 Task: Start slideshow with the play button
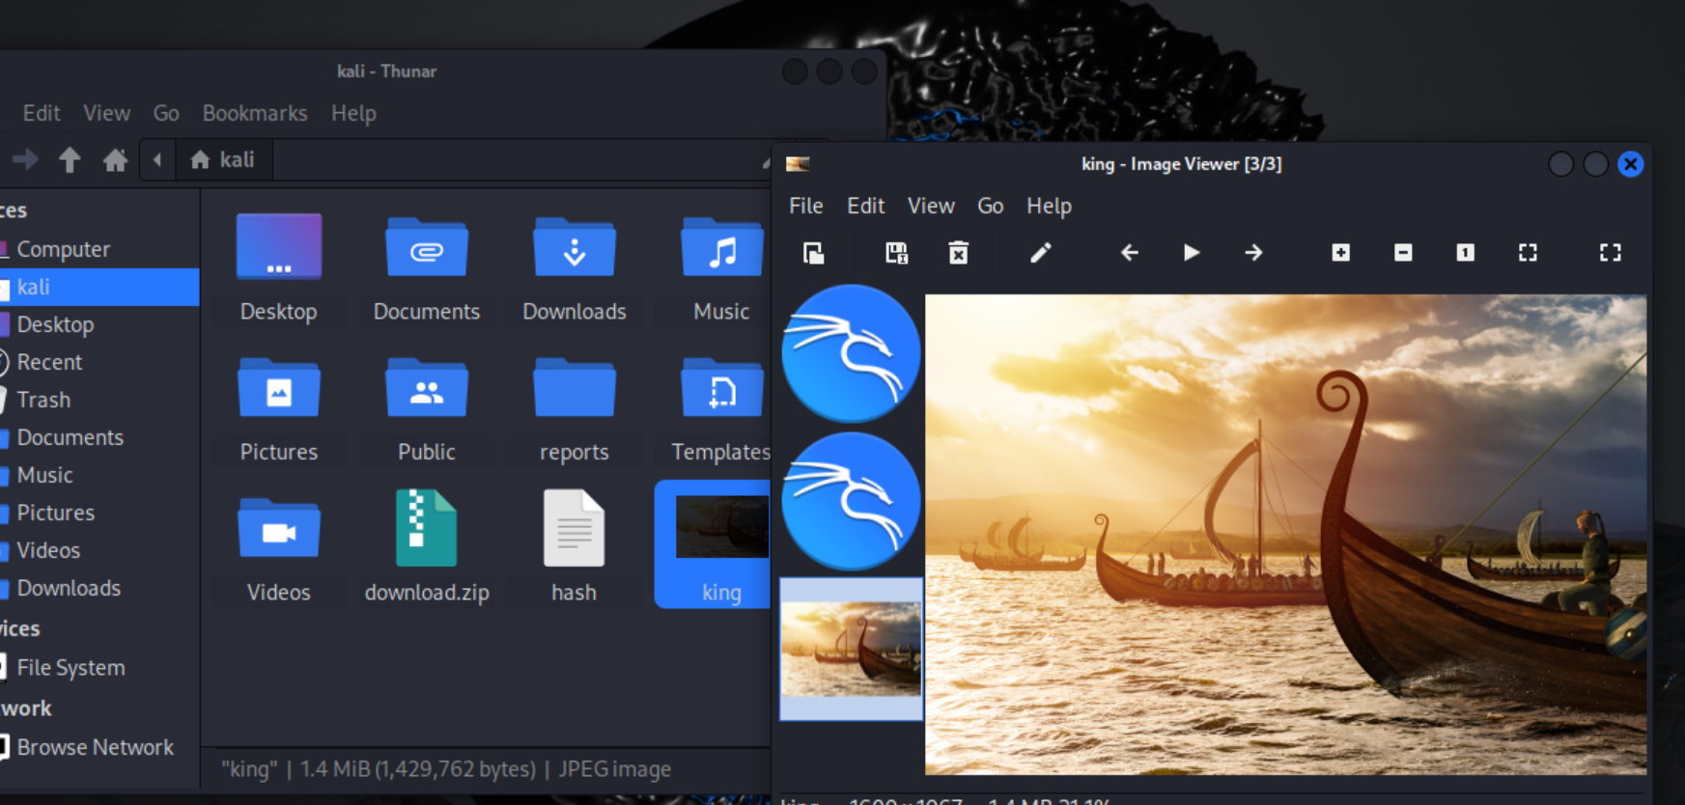click(1192, 253)
